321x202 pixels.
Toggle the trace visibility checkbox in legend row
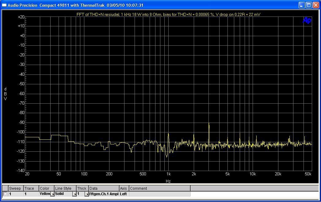pyautogui.click(x=5, y=194)
